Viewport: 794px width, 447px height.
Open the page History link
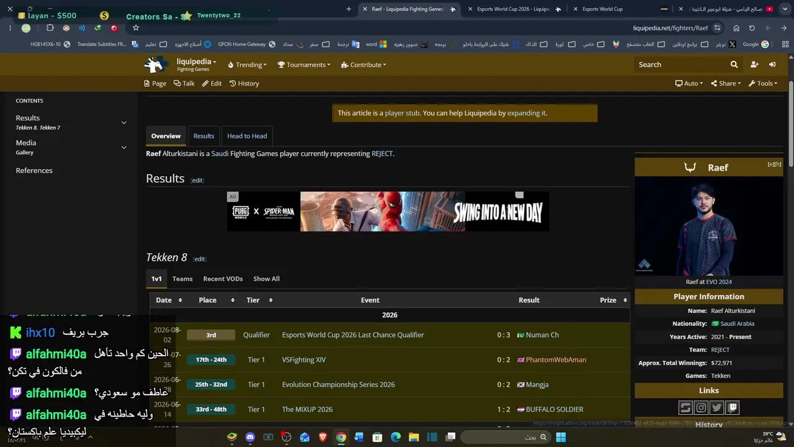point(244,83)
